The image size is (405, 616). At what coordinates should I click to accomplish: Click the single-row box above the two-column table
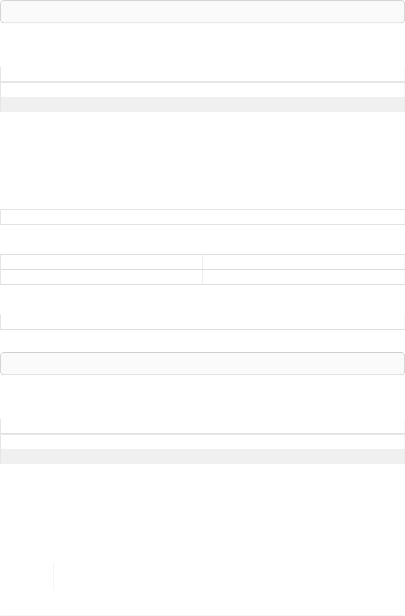pyautogui.click(x=202, y=217)
